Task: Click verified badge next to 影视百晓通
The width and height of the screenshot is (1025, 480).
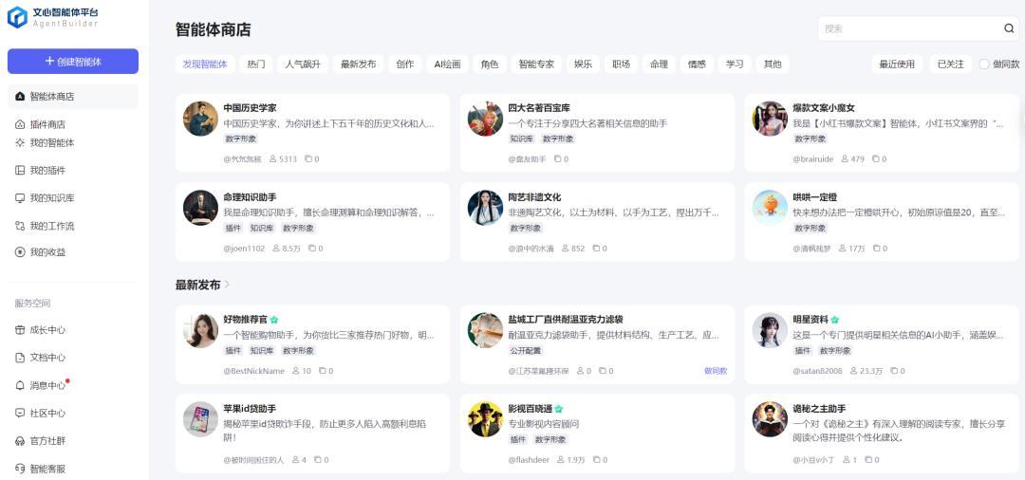Action: pos(559,409)
